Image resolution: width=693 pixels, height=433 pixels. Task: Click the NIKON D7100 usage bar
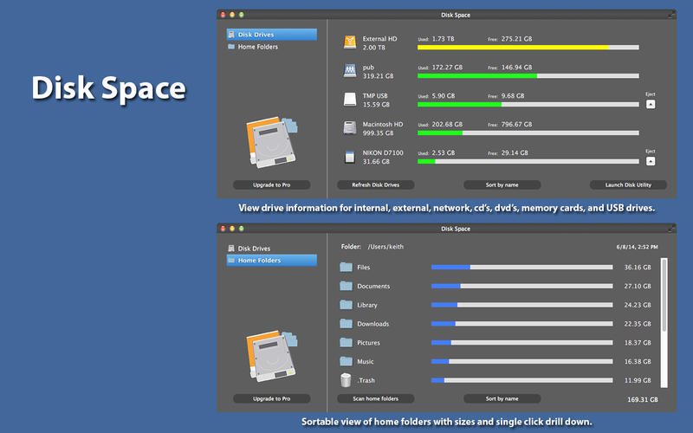coord(528,162)
